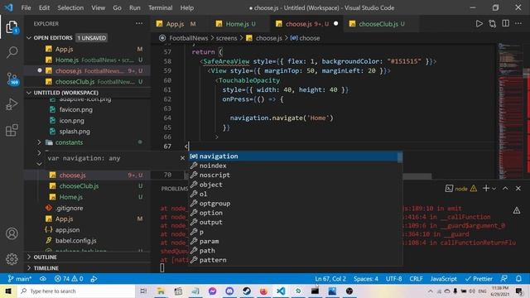This screenshot has width=530, height=298.
Task: Open editor More Actions ellipsis
Action: coord(518,24)
